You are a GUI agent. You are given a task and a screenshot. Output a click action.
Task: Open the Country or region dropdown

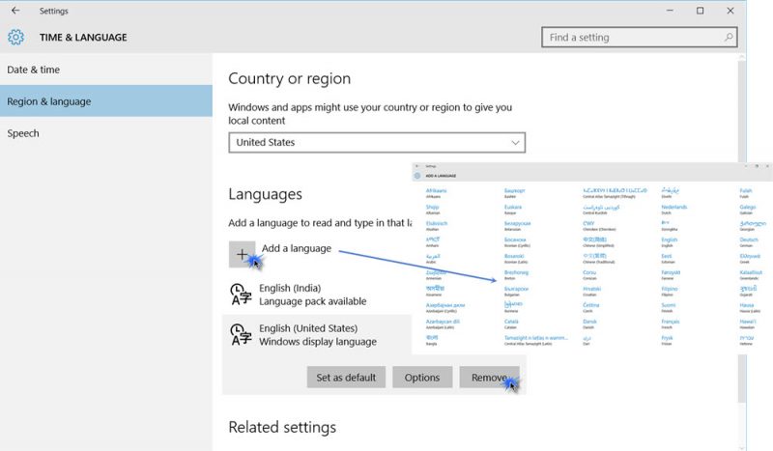click(377, 143)
